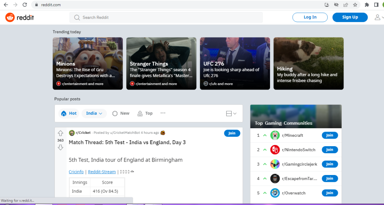The image size is (384, 205).
Task: Open the Reddit-Stream link
Action: click(x=102, y=172)
